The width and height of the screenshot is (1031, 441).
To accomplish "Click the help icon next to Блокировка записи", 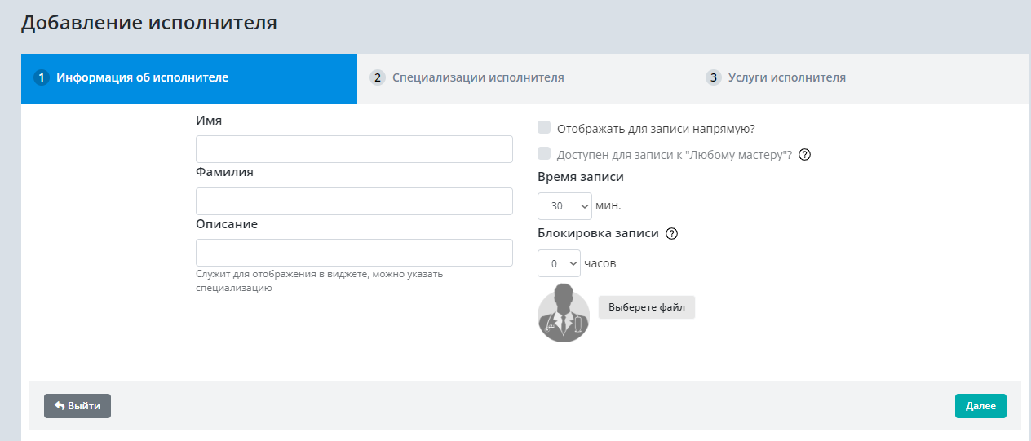I will coord(672,233).
